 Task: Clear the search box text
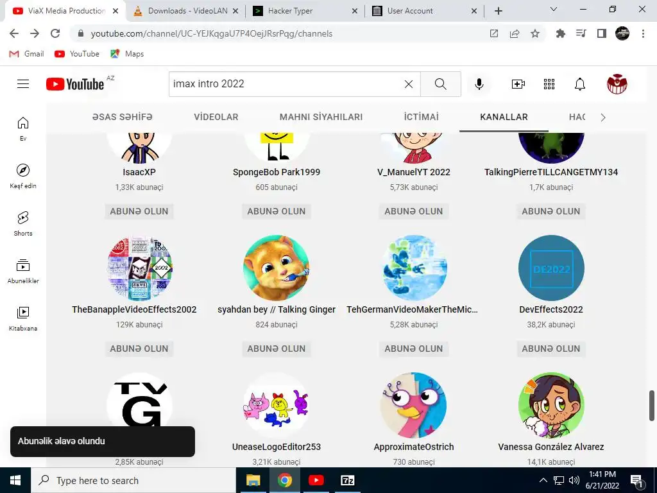pyautogui.click(x=409, y=84)
